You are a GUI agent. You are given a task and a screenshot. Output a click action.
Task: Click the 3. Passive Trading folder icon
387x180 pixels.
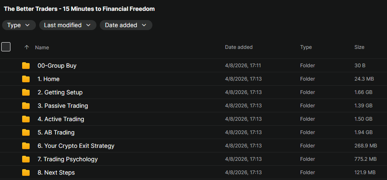pyautogui.click(x=26, y=106)
